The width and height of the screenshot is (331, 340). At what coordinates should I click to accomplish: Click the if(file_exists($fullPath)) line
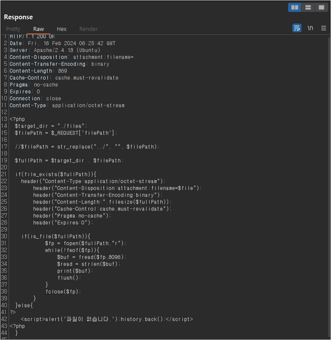click(56, 175)
